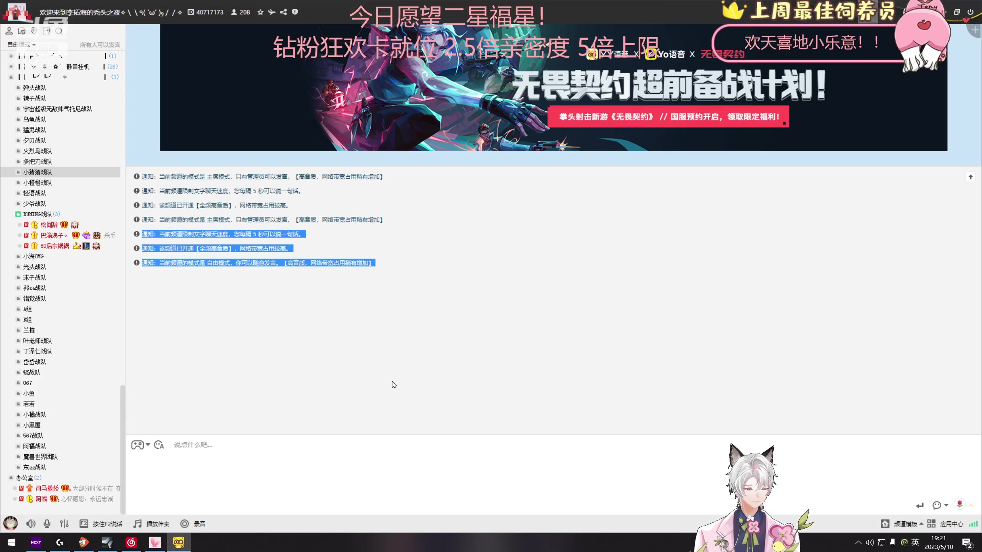Click the share icon in title bar

point(283,12)
